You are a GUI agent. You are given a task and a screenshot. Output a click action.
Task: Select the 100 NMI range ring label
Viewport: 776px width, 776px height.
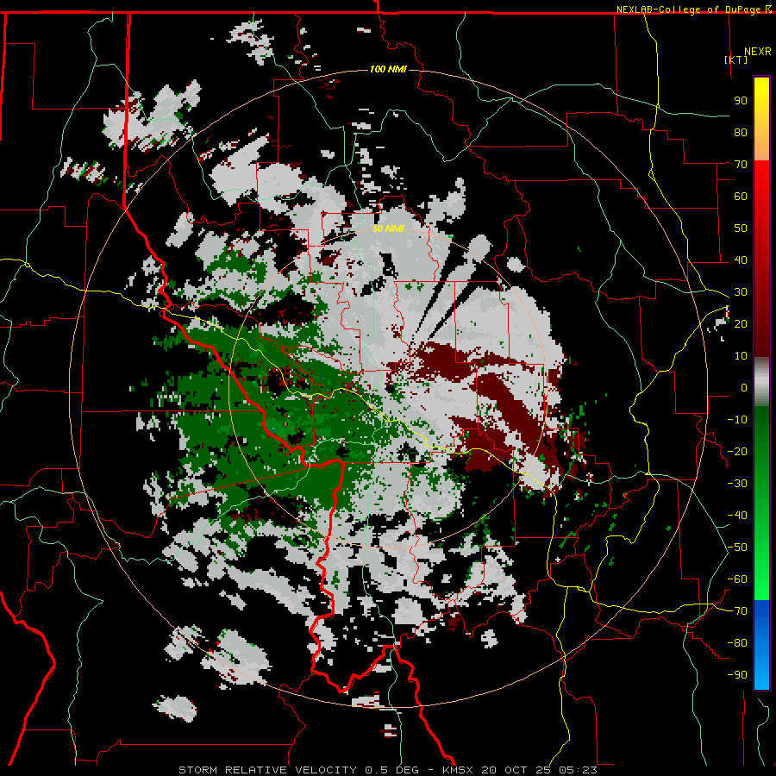388,69
